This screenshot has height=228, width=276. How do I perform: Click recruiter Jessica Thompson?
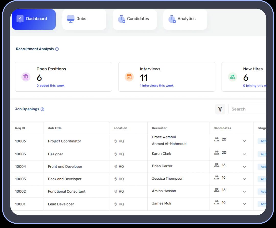[168, 179]
